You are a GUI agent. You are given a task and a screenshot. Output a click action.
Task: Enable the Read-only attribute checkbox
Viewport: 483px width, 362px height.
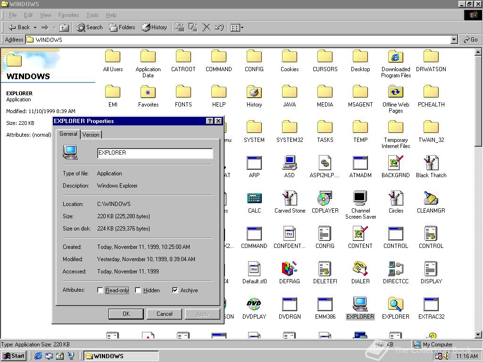coord(100,290)
